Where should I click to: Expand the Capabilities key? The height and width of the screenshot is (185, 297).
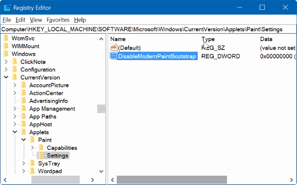coord(32,148)
